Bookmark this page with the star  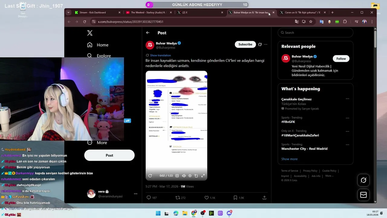coord(311,22)
